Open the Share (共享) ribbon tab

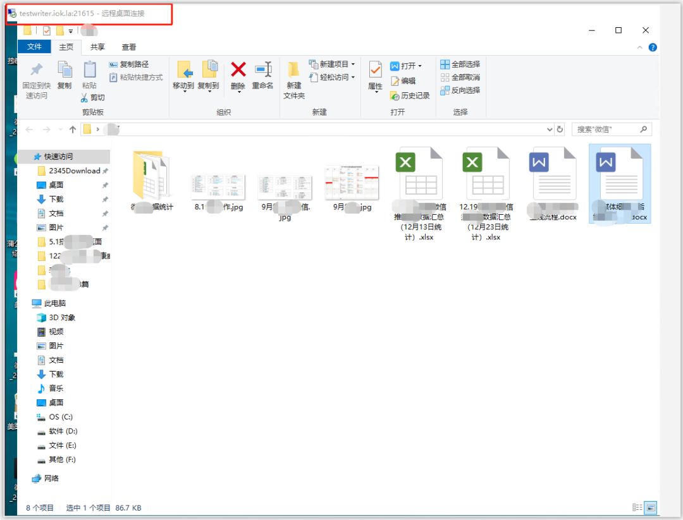point(97,47)
